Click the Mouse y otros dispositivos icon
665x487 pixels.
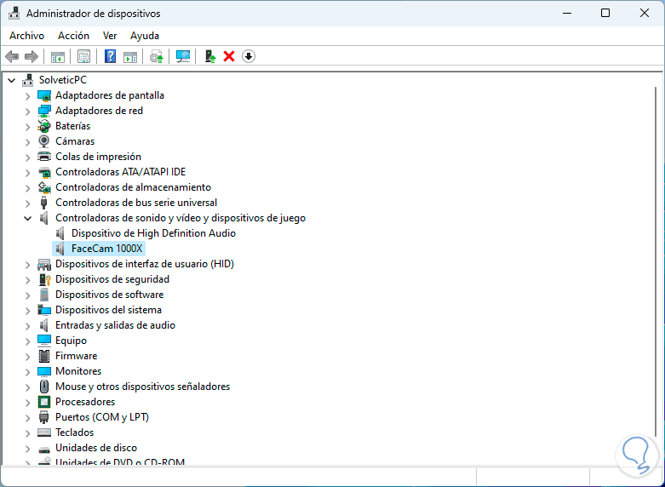44,387
